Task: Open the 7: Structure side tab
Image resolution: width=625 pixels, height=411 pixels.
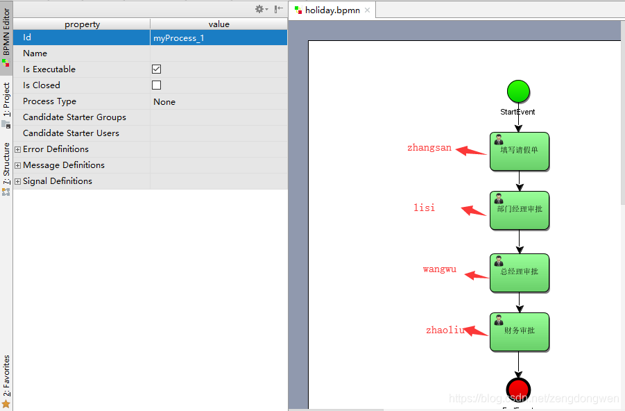Action: click(x=6, y=169)
